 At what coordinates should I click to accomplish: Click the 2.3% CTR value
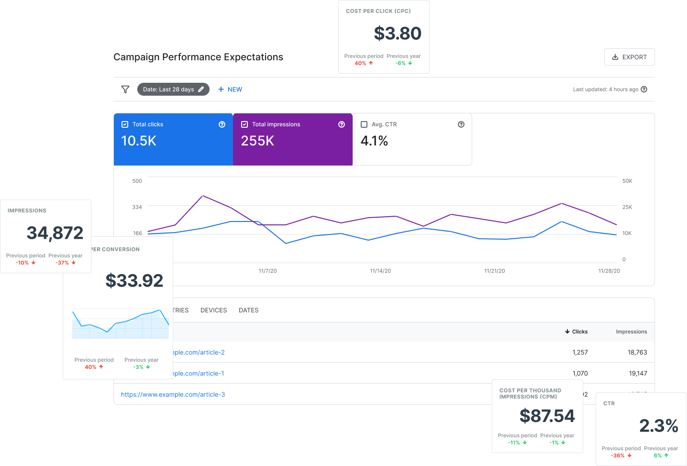[x=659, y=426]
